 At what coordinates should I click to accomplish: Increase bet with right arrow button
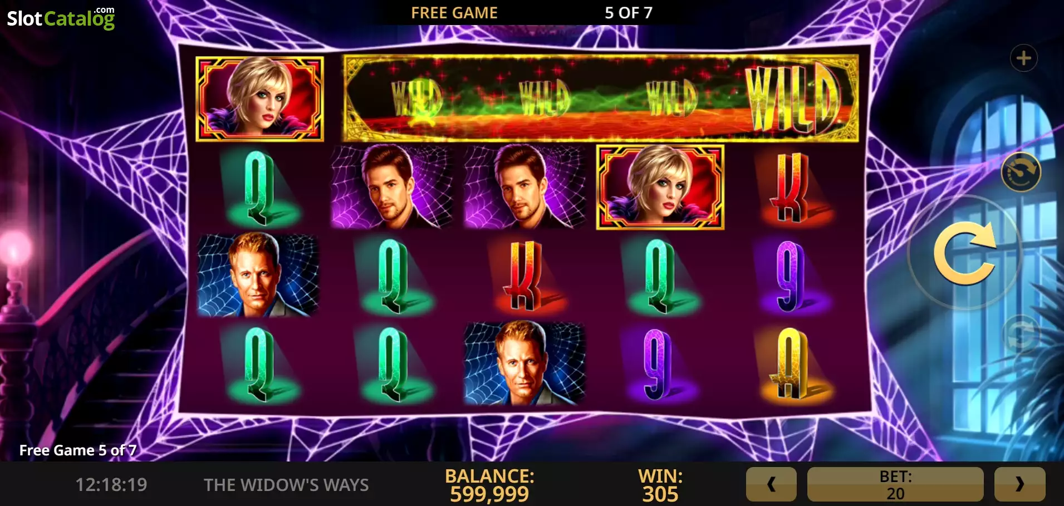click(x=1019, y=484)
